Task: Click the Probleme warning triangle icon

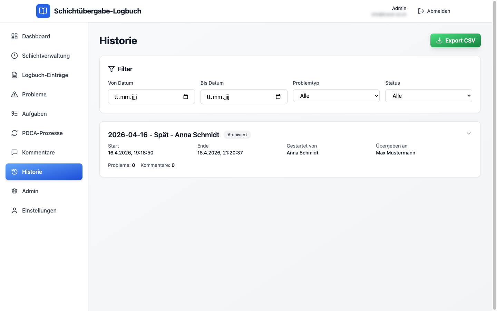Action: 14,94
